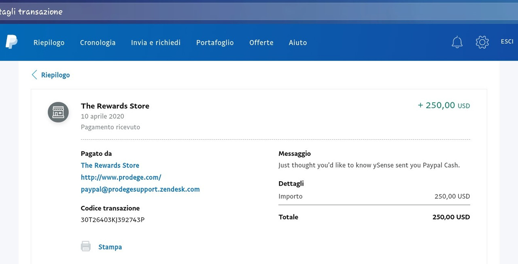Log out with the ESCI button

coord(507,42)
